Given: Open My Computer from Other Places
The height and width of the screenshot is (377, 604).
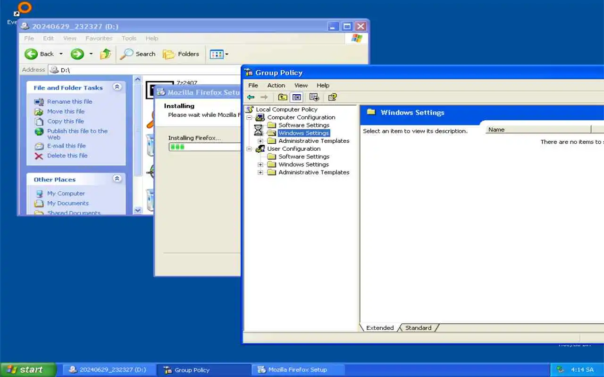Looking at the screenshot, I should pos(66,193).
